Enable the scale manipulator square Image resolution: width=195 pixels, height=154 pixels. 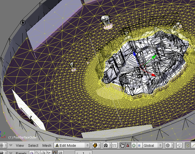tap(139, 145)
